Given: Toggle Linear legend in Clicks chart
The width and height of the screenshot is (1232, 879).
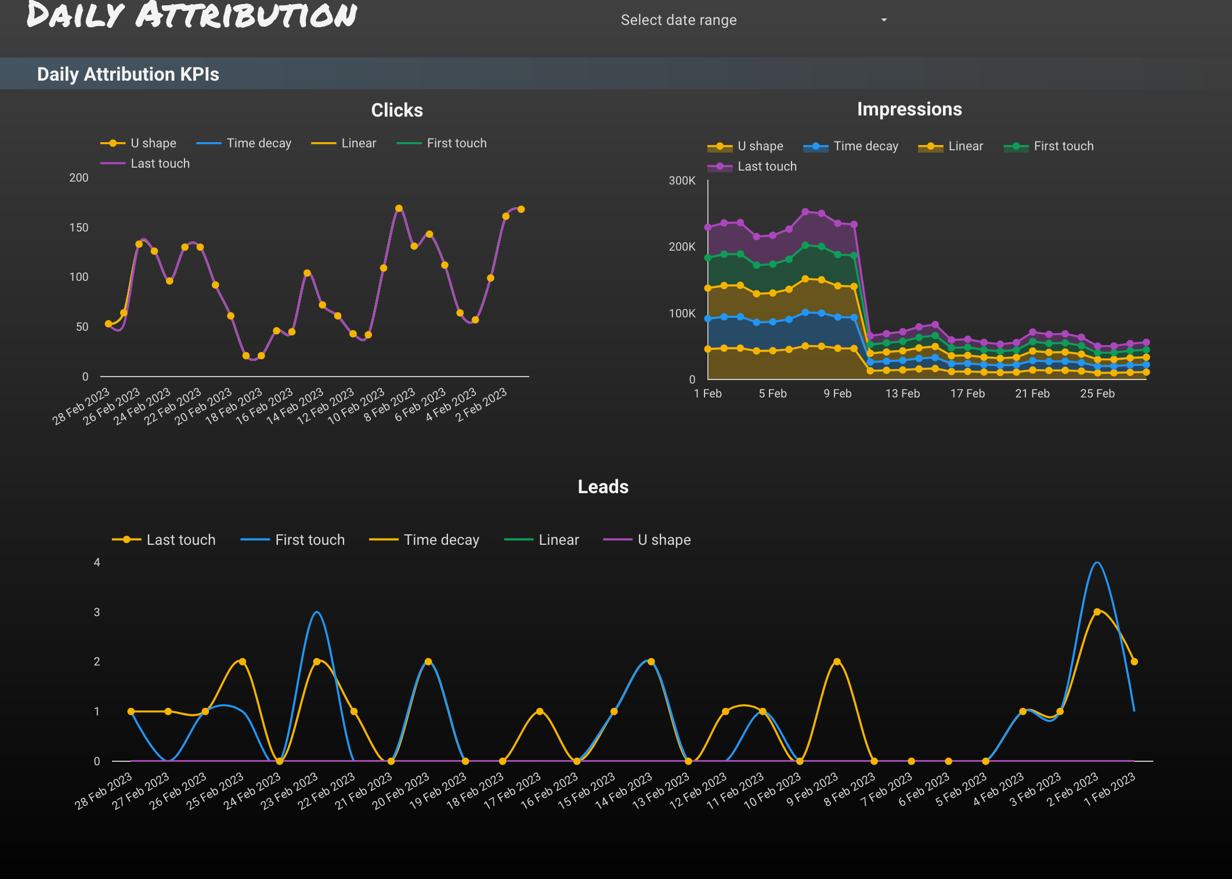Looking at the screenshot, I should coord(358,143).
